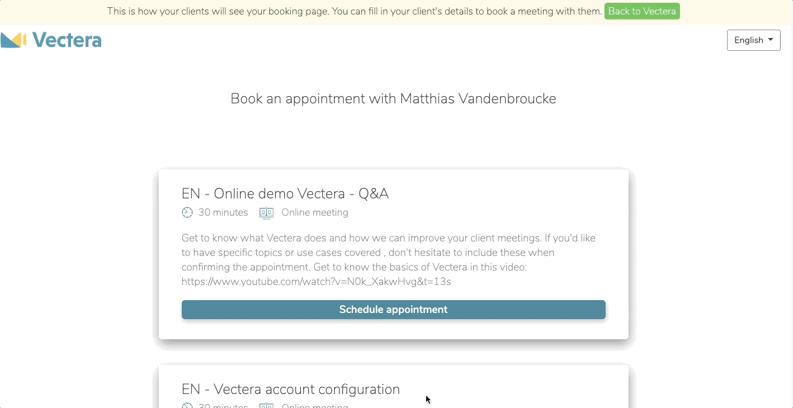Click the online meeting icon in the Q&A card
The image size is (793, 408).
tap(267, 213)
